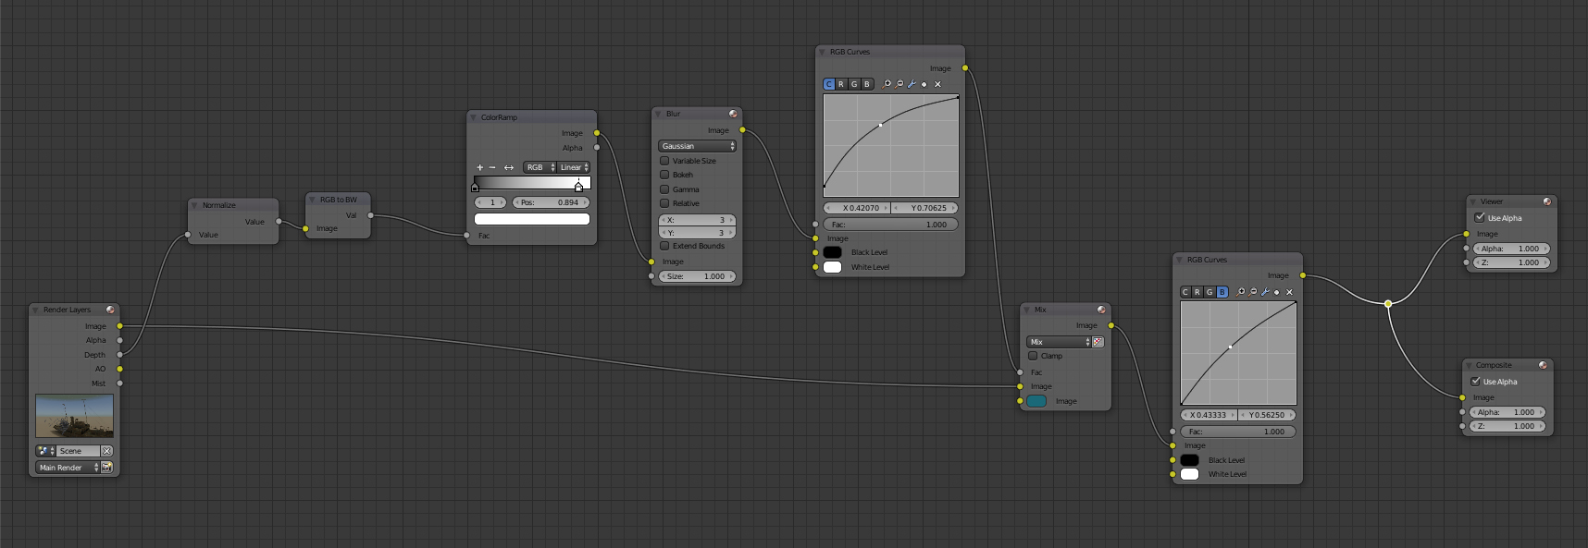The height and width of the screenshot is (548, 1588).
Task: Select C channel in second RGB Curves
Action: [x=1185, y=292]
